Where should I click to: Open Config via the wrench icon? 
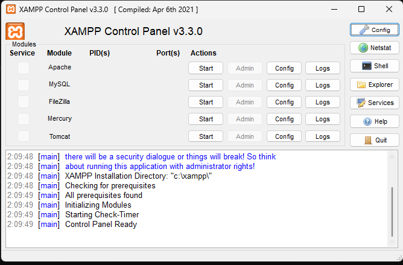pos(365,30)
